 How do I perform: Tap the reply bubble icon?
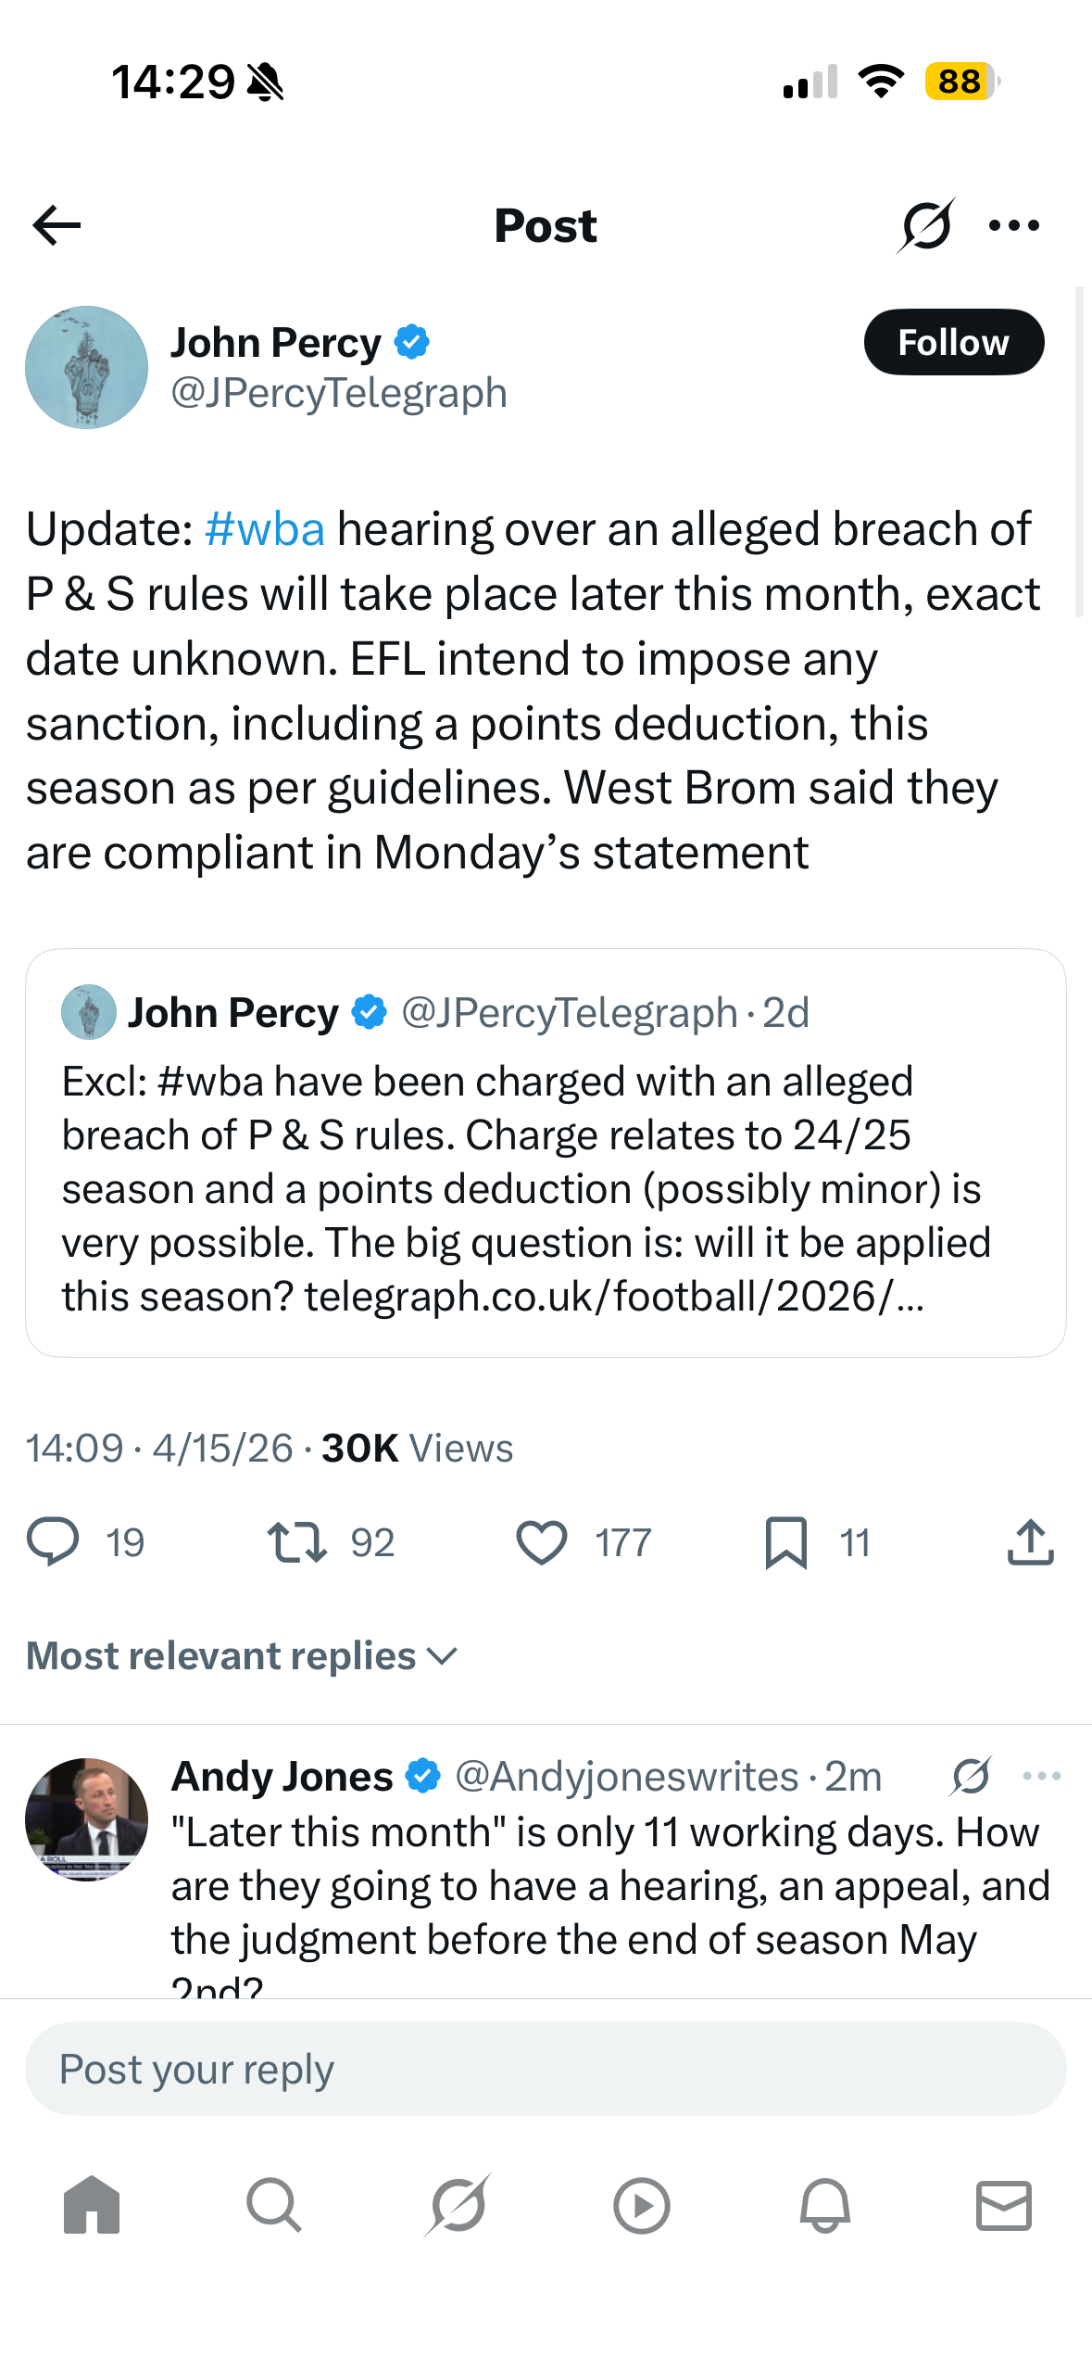[53, 1542]
